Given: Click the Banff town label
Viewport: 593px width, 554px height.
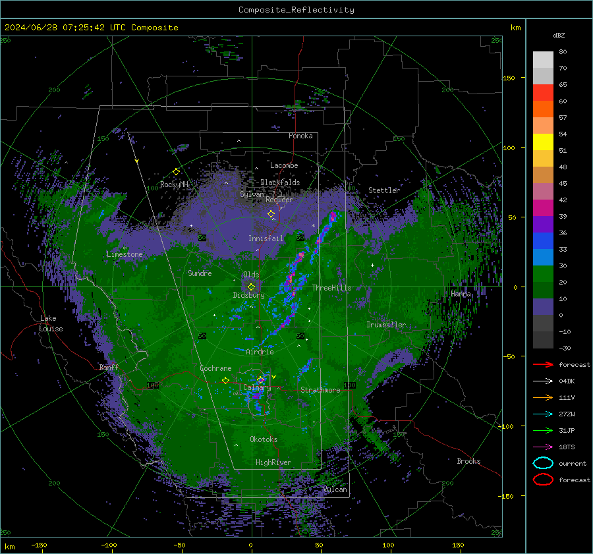Looking at the screenshot, I should [109, 367].
